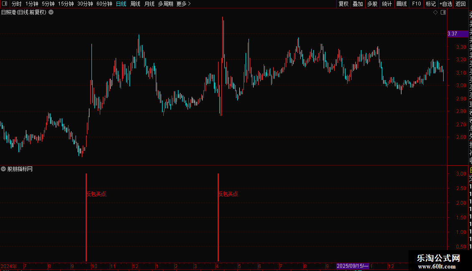Select the 60分钟 period tab
The width and height of the screenshot is (472, 271).
coord(104,4)
